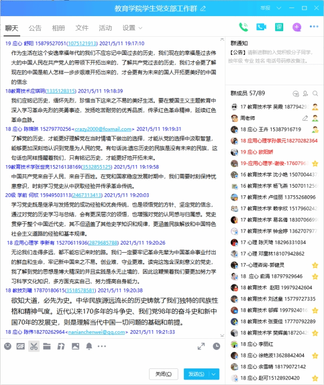Start a group voice call
The image size is (324, 385).
pos(244,27)
